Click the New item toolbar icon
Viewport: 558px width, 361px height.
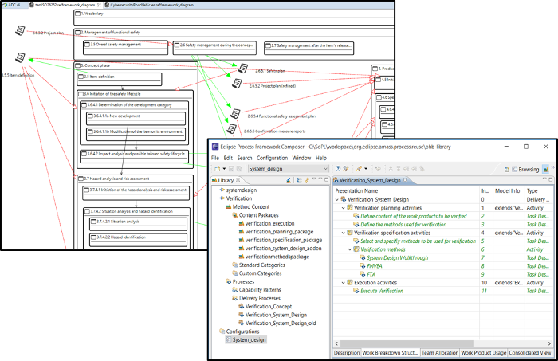click(x=217, y=169)
